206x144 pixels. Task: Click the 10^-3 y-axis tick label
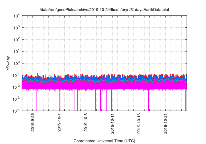tap(16, 99)
